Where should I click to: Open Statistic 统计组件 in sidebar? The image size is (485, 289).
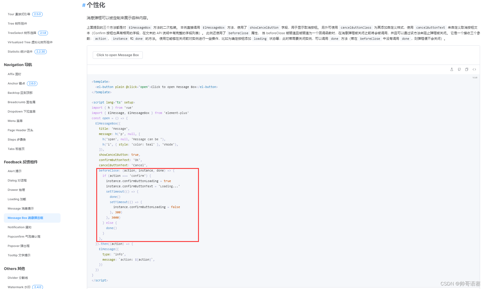coord(20,52)
